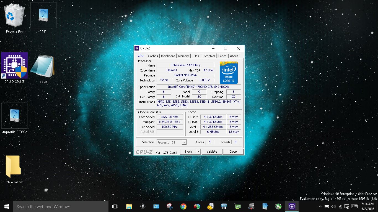Screen dimensions: 378x212
Task: Select the cpuz text file icon
Action: pyautogui.click(x=43, y=69)
